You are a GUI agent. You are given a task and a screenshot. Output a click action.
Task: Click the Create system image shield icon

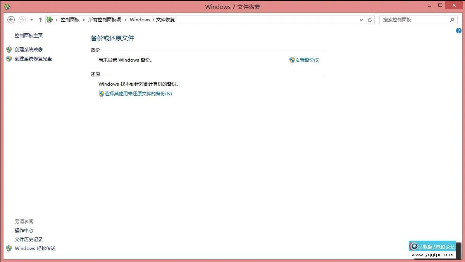point(9,49)
